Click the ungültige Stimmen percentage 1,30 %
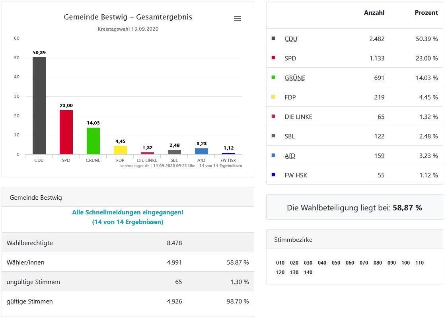This screenshot has width=446, height=319. (x=240, y=282)
